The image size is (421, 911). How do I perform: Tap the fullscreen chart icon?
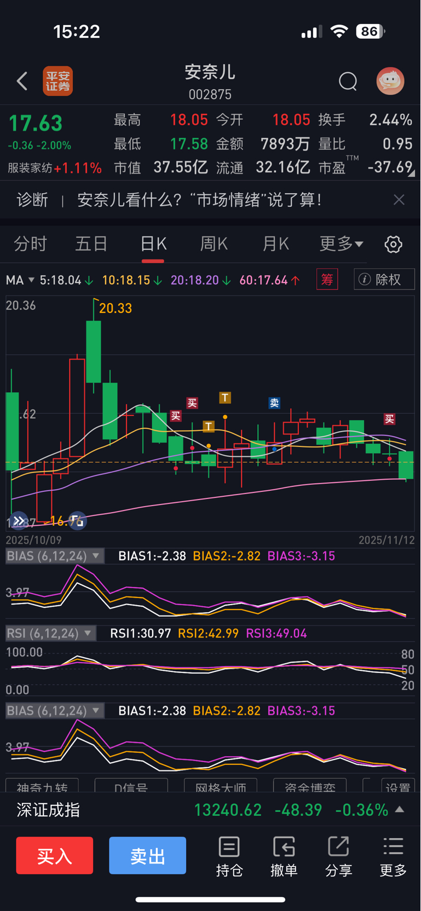click(x=78, y=521)
